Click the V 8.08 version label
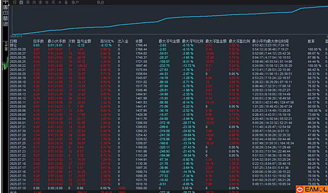328x193 pixels. point(6,45)
